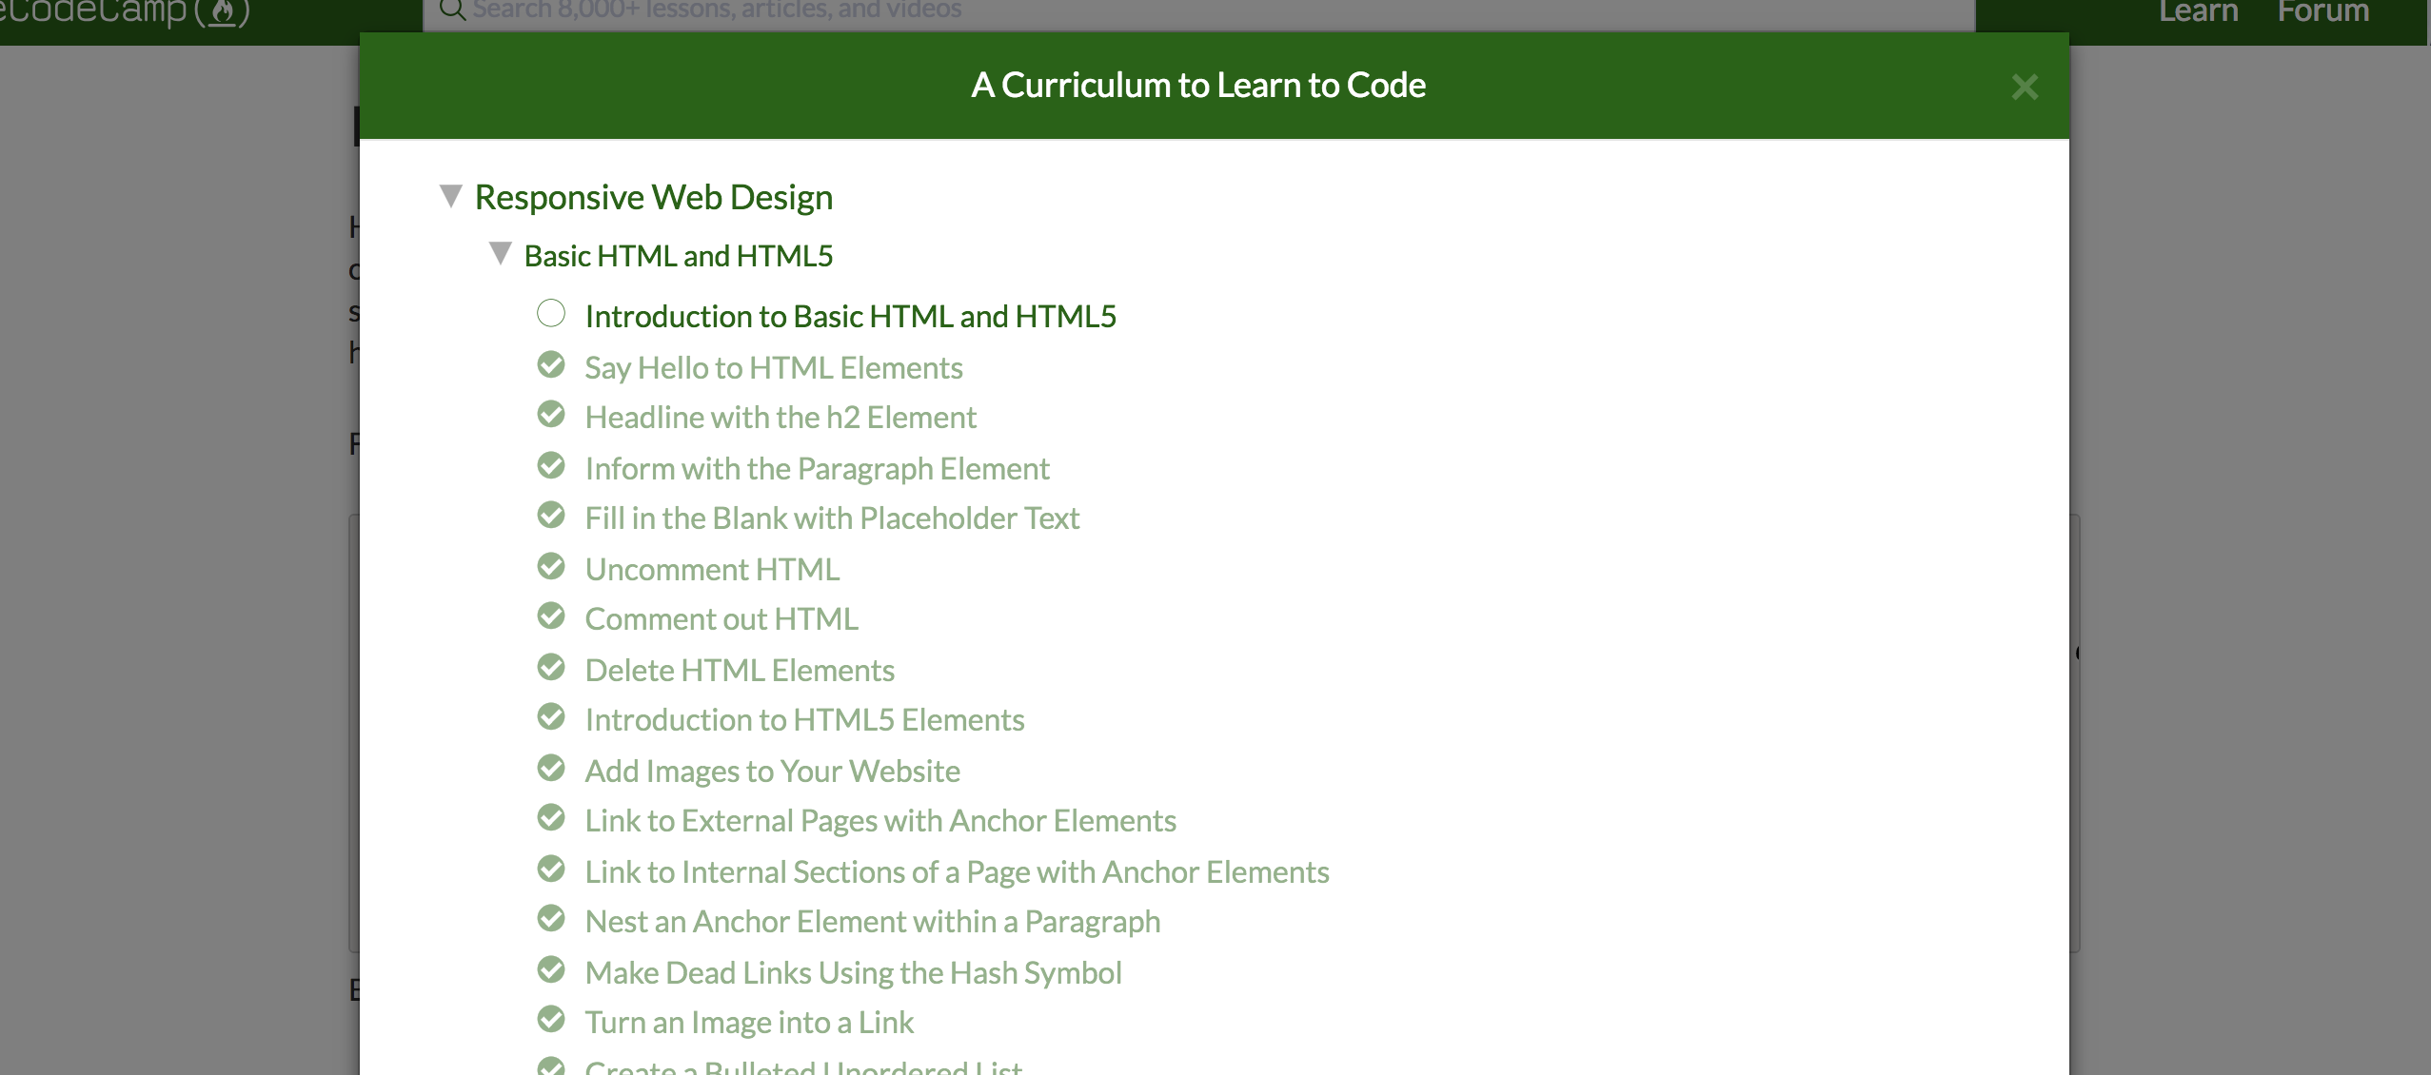Viewport: 2431px width, 1075px height.
Task: Open Make Dead Links Using the Hash Symbol
Action: (853, 972)
